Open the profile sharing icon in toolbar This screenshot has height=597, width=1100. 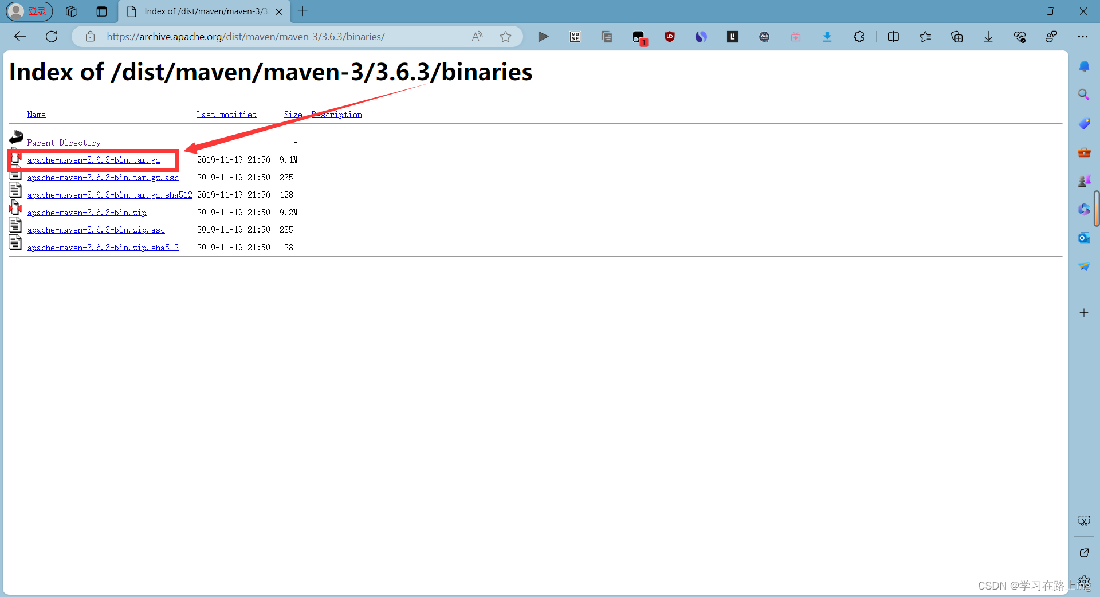click(x=1051, y=37)
